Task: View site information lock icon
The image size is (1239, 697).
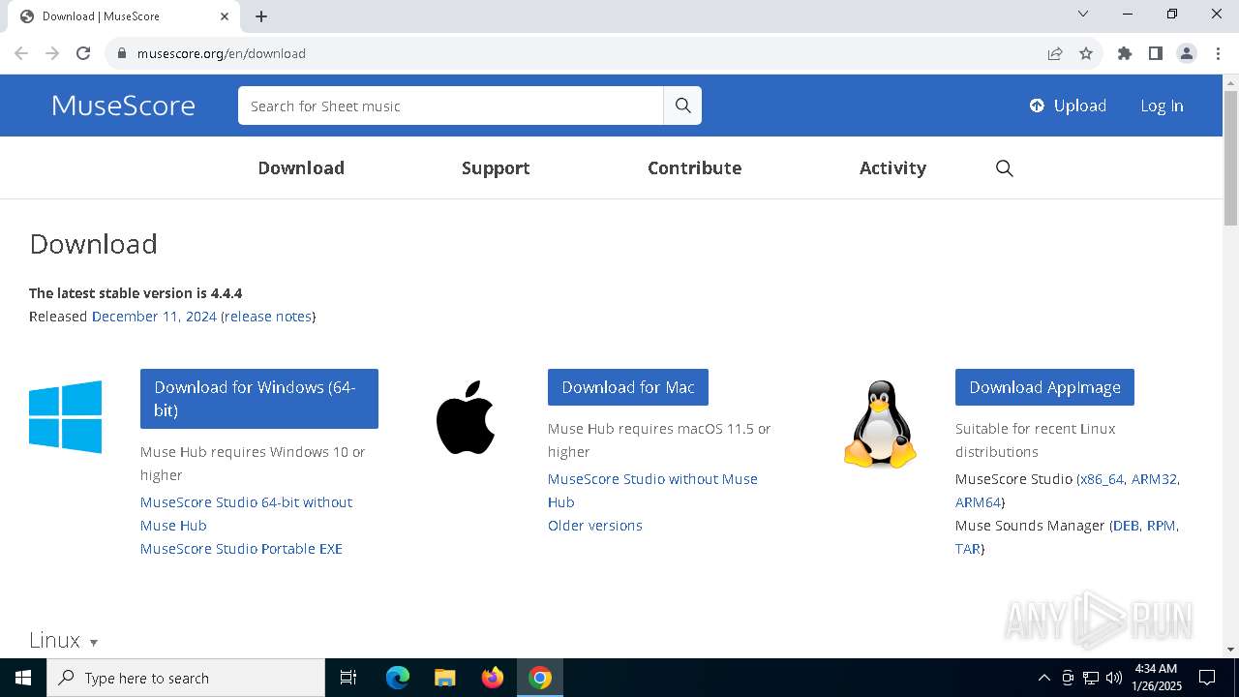Action: (122, 53)
